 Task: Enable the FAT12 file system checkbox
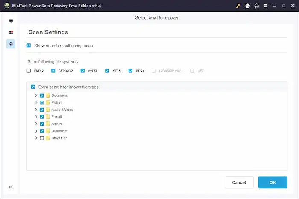[29, 71]
